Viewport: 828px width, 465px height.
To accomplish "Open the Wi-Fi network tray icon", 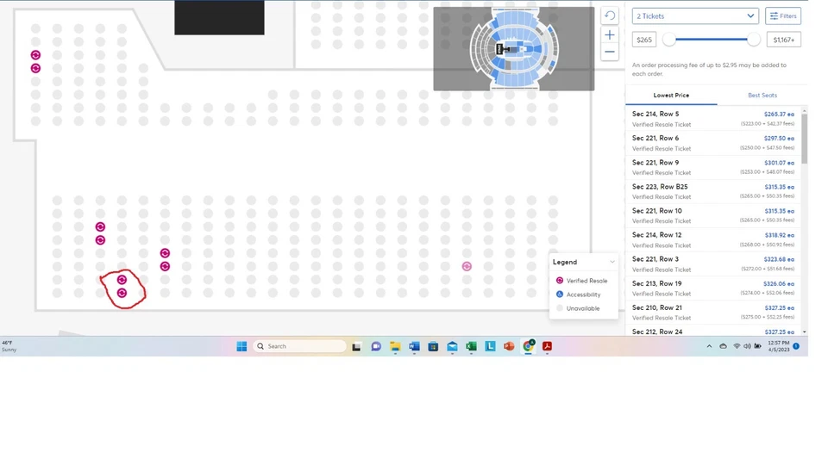I will tap(737, 346).
